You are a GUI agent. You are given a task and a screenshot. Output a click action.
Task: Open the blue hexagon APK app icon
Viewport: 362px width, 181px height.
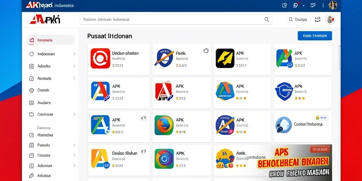(x=225, y=91)
